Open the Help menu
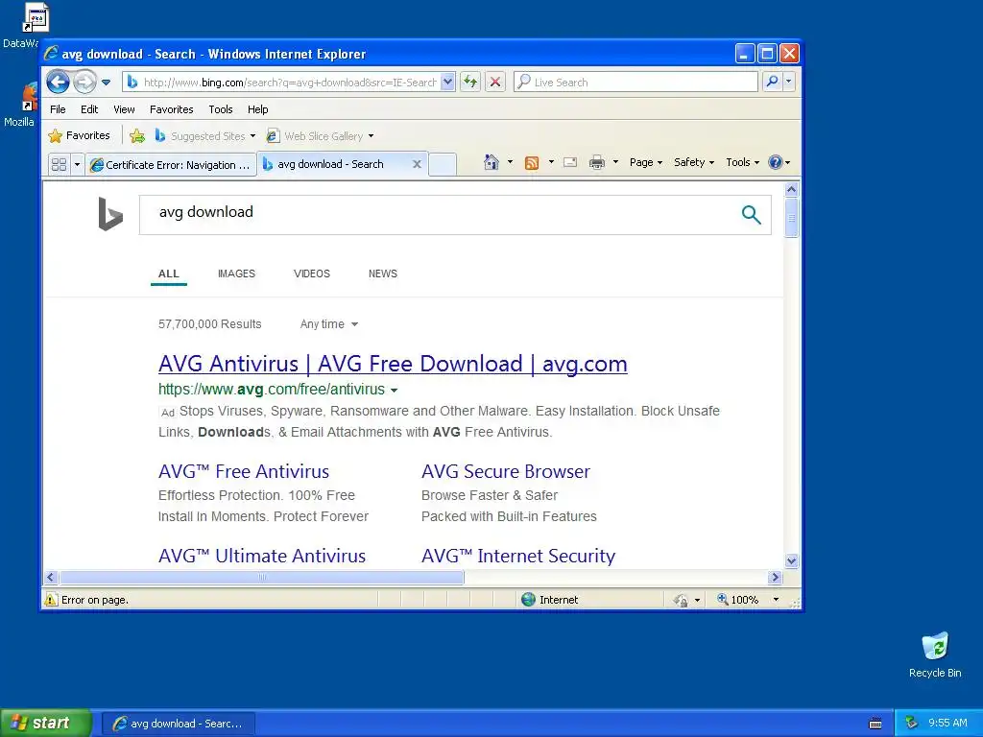Image resolution: width=983 pixels, height=737 pixels. pyautogui.click(x=257, y=109)
